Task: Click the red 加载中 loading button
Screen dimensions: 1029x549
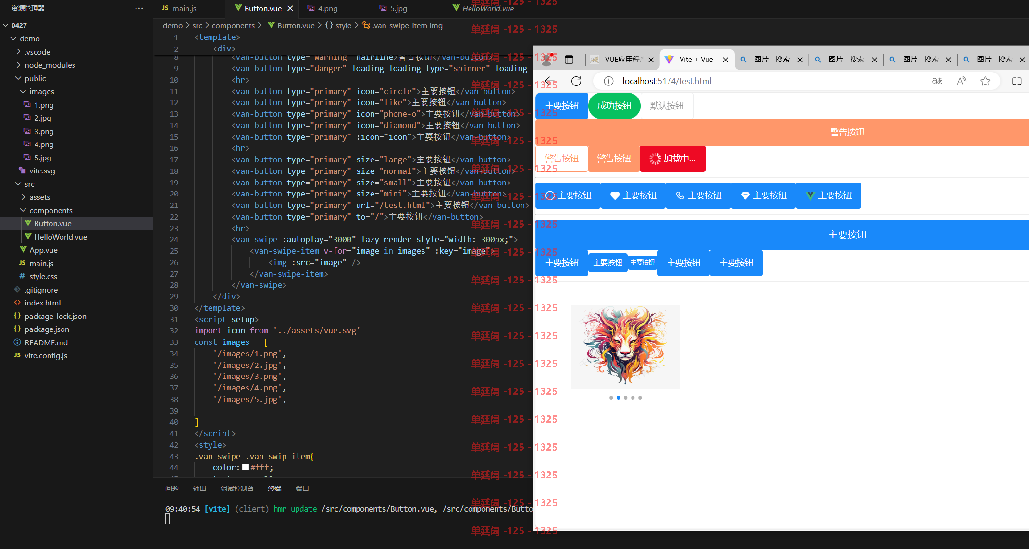Action: 672,159
